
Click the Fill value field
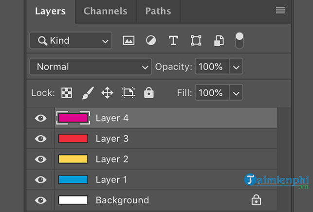tap(212, 92)
